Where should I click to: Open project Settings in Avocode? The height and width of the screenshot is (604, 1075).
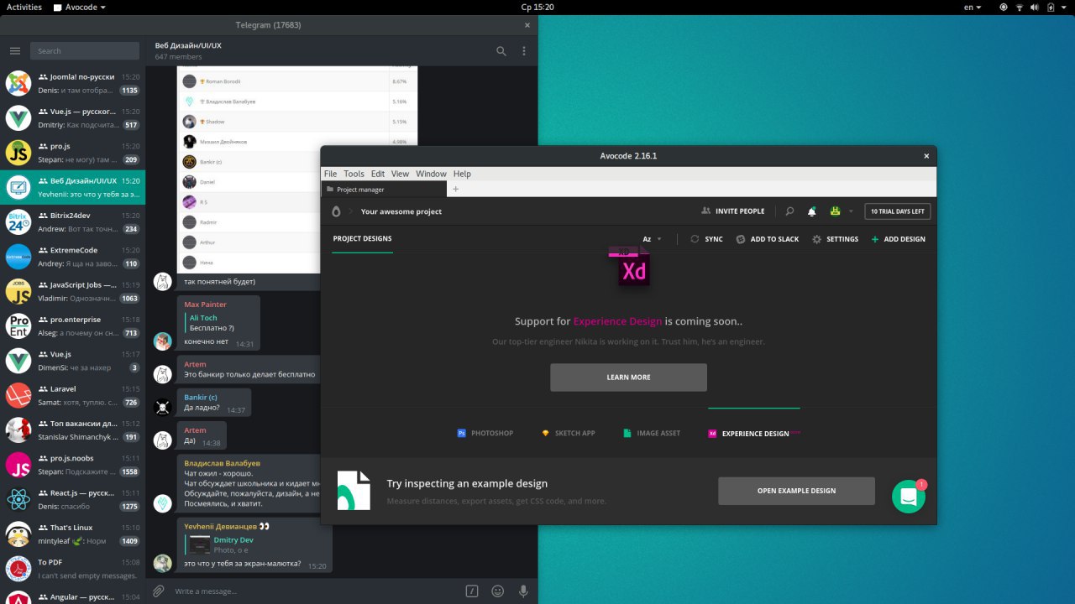(x=835, y=239)
